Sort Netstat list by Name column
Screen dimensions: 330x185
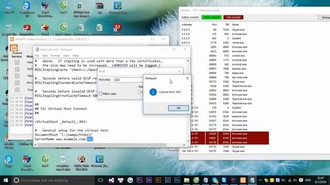(x=235, y=25)
